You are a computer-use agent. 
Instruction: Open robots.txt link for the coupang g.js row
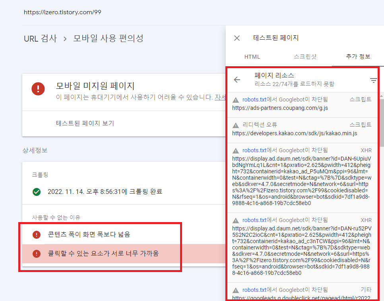(254, 100)
